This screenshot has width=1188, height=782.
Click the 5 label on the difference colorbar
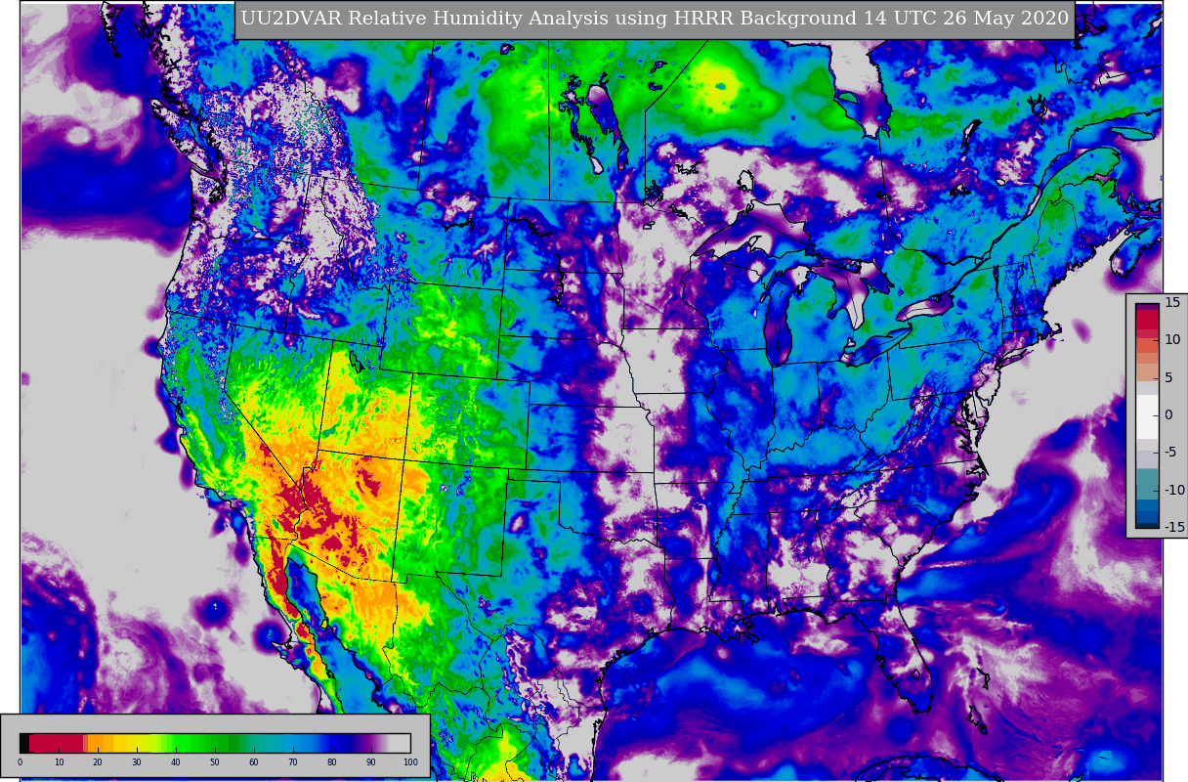pyautogui.click(x=1168, y=377)
